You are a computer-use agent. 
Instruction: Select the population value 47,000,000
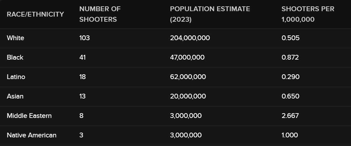pyautogui.click(x=187, y=58)
